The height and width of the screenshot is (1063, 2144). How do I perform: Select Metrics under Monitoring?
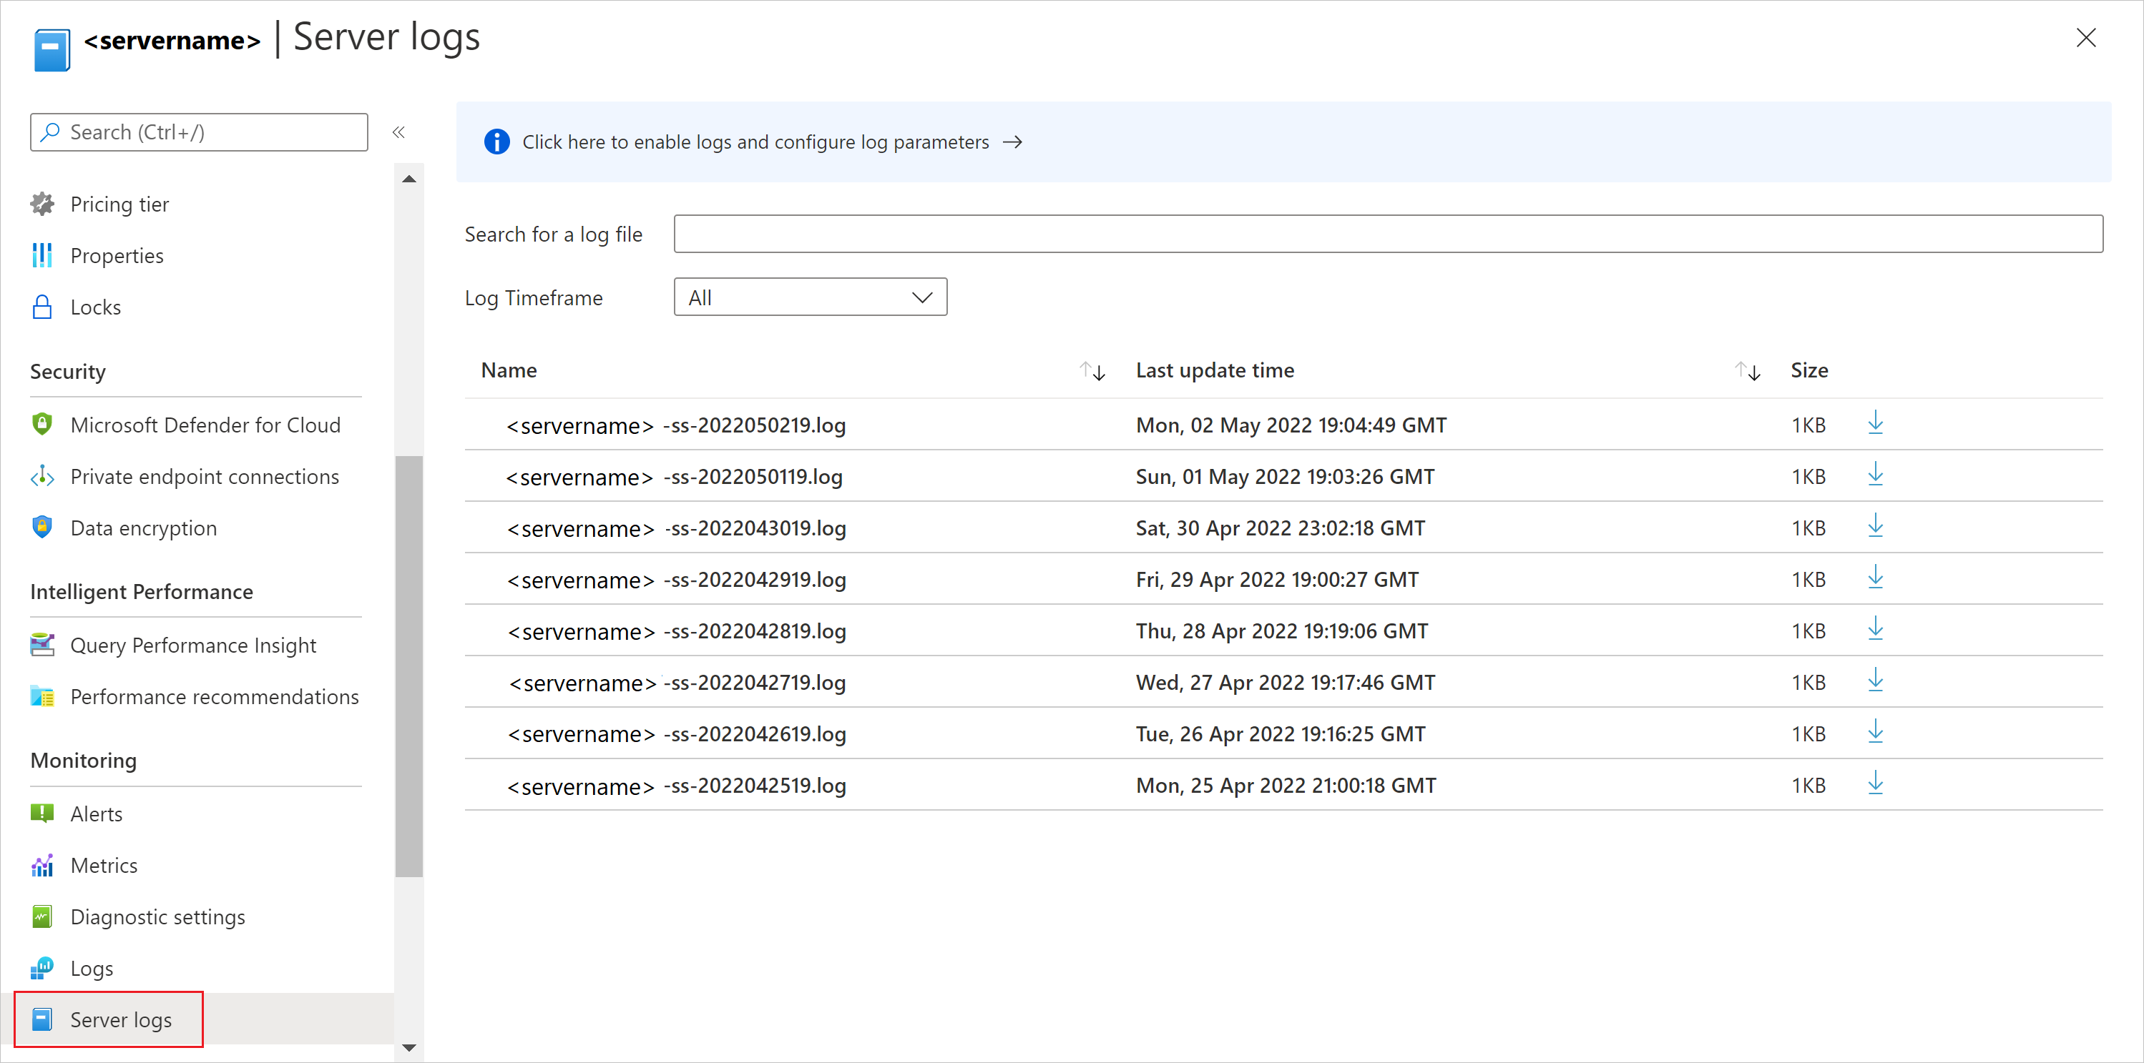pos(103,865)
